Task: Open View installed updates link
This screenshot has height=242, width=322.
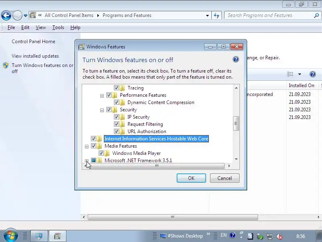Action: pos(35,56)
